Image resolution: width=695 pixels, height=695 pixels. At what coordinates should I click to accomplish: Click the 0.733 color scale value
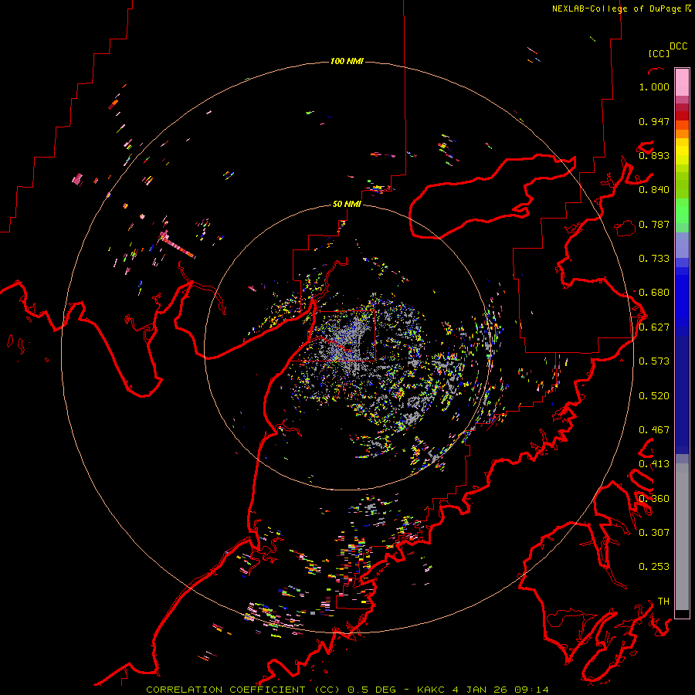pos(654,259)
